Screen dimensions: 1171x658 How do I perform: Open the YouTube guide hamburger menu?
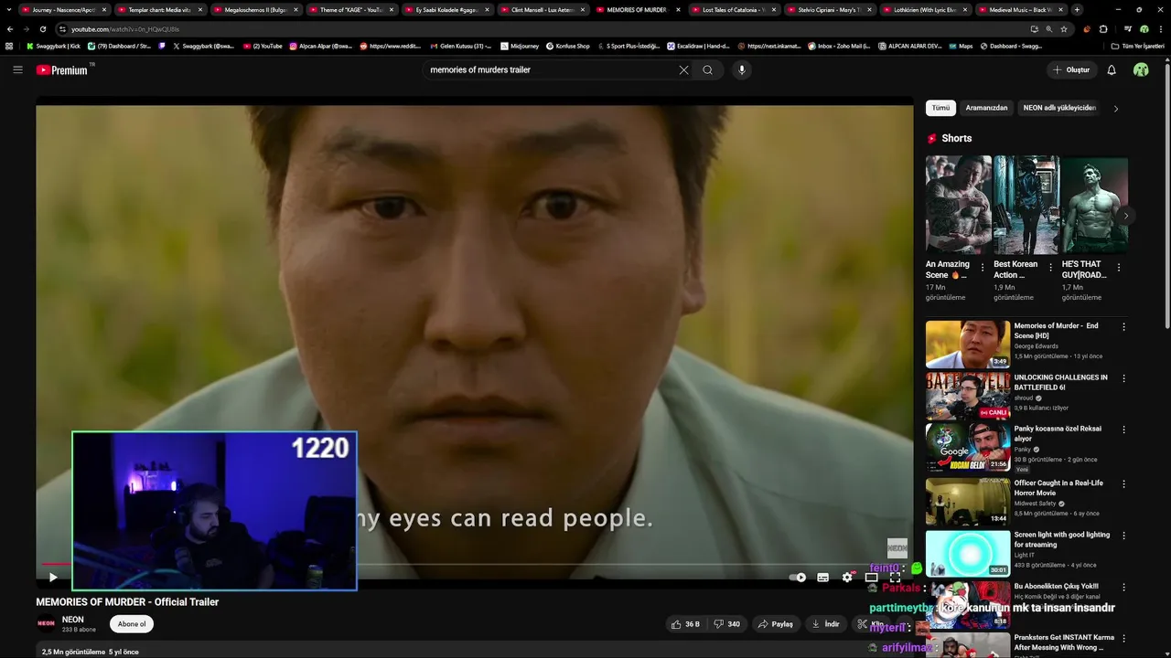click(x=17, y=69)
